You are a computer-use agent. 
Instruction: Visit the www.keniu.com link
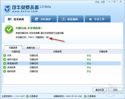pyautogui.click(x=25, y=11)
